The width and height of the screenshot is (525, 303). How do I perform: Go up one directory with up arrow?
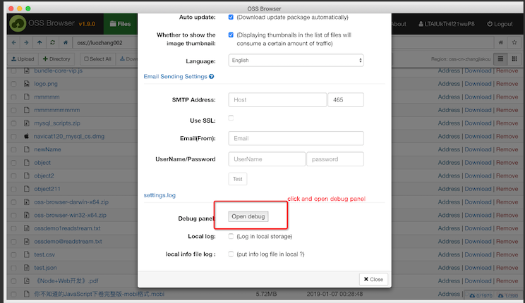(x=40, y=42)
